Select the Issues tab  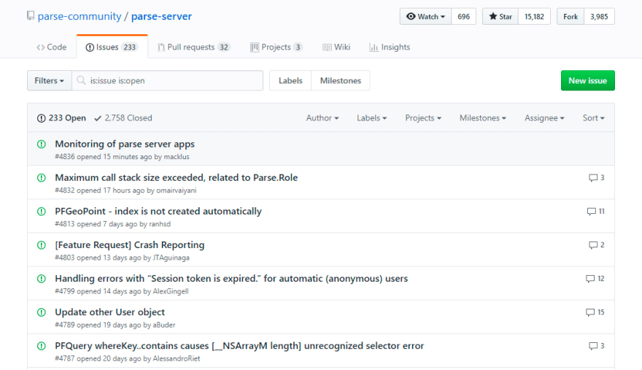(112, 47)
